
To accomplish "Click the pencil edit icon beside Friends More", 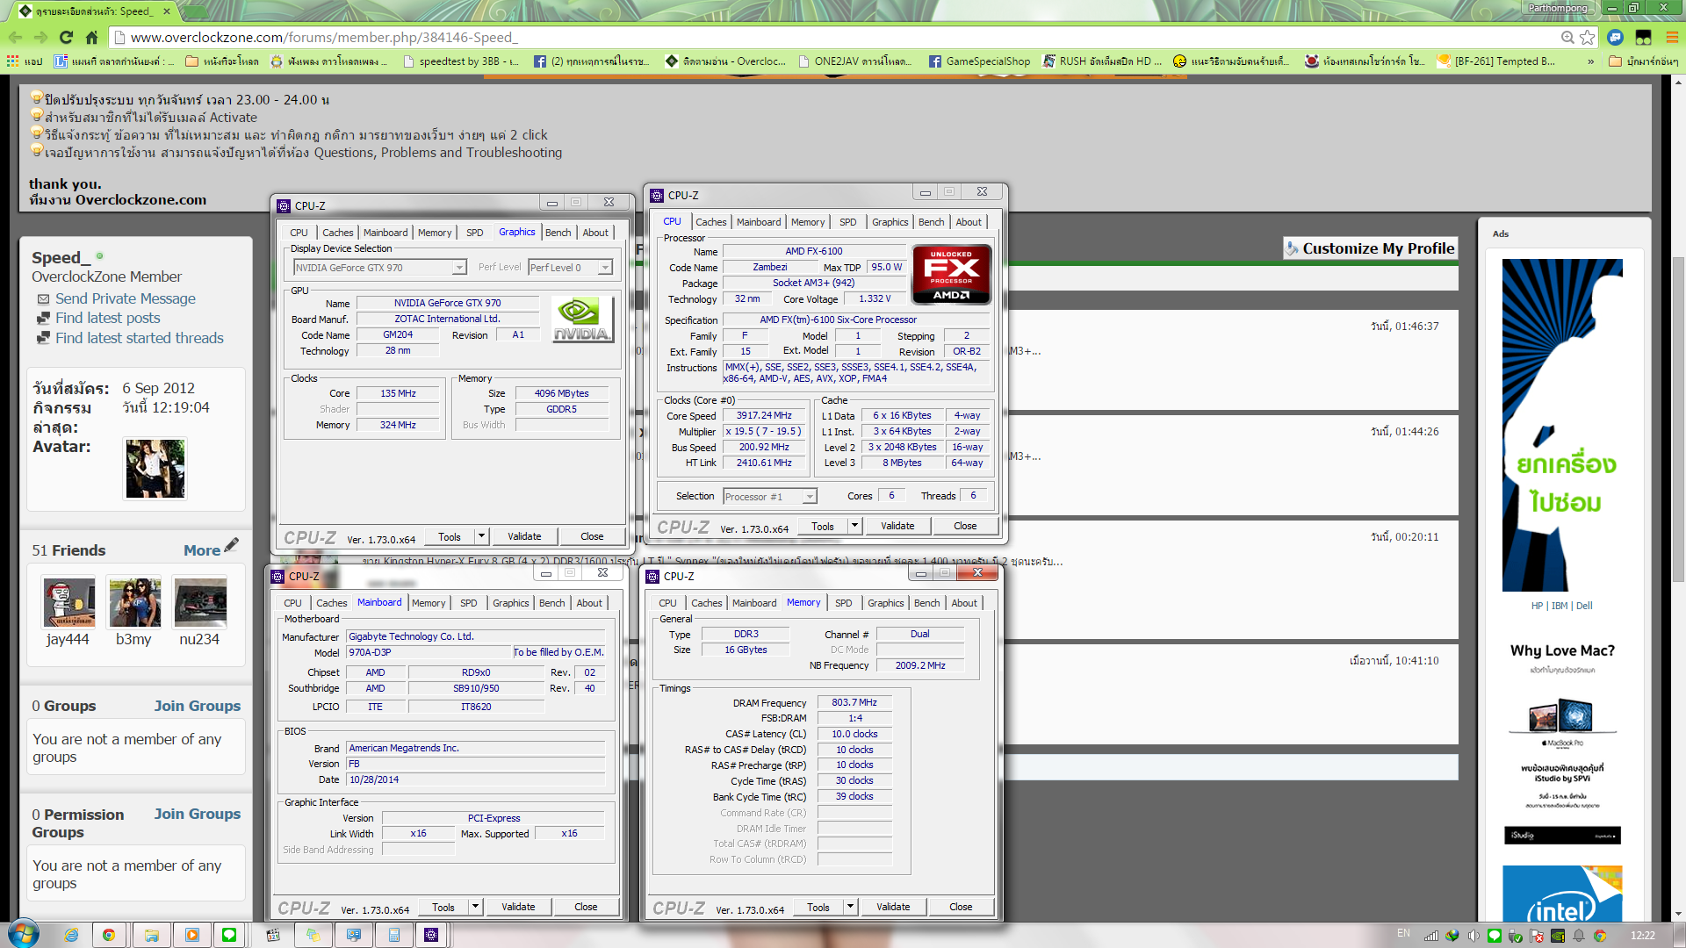I will tap(232, 546).
